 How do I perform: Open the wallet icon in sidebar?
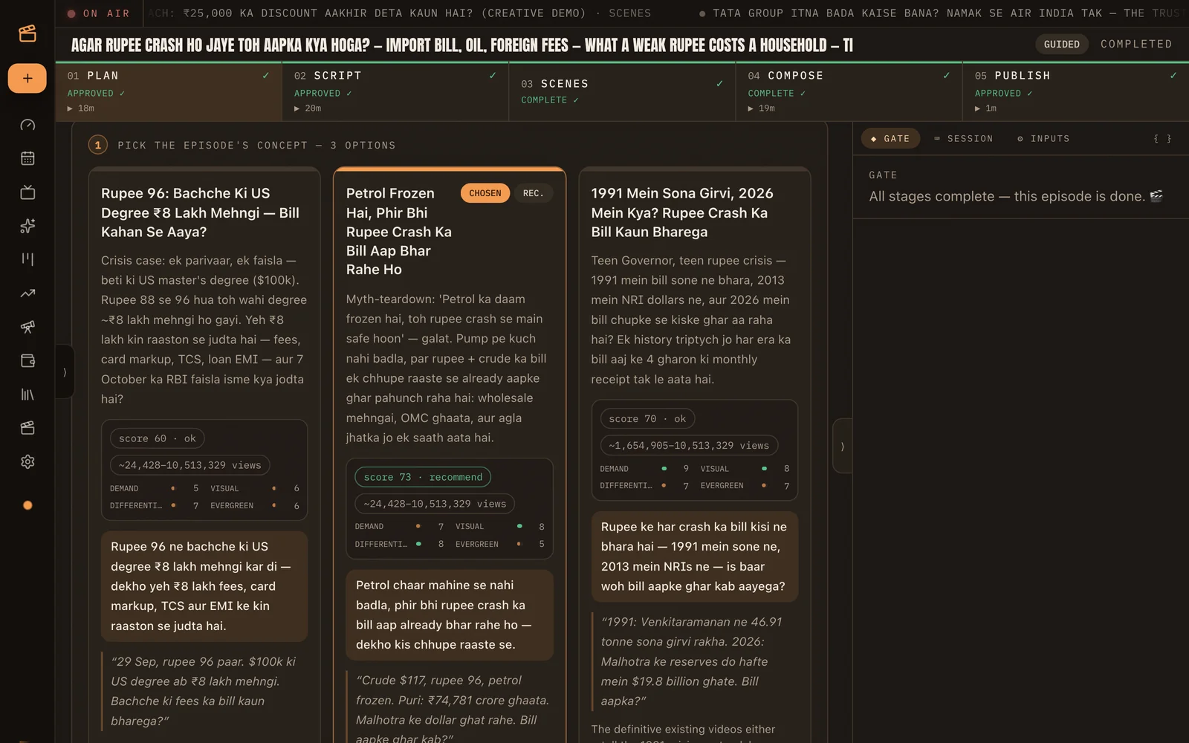coord(27,360)
